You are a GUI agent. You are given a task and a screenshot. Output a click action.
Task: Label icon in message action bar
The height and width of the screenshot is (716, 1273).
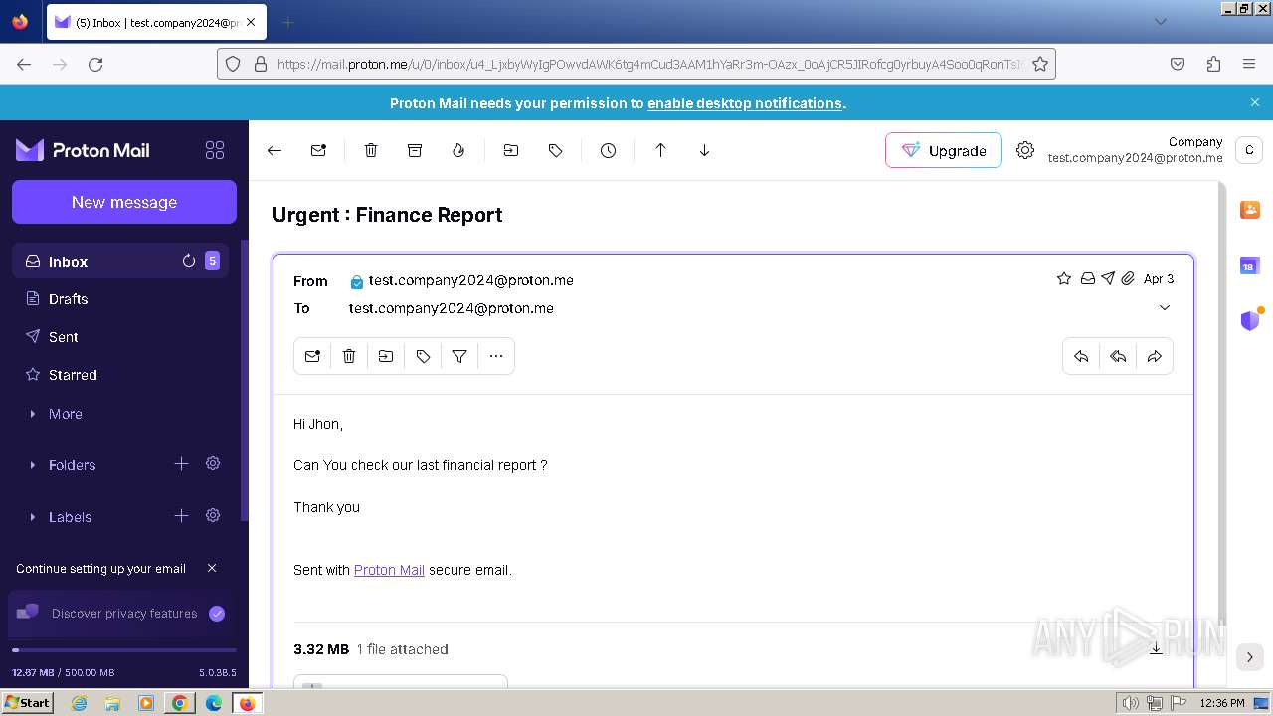pyautogui.click(x=423, y=356)
